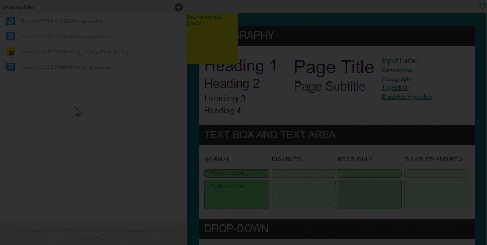Viewport: 487px width, 245px height.
Task: Click the Text Box and Text Area header
Action: point(337,134)
